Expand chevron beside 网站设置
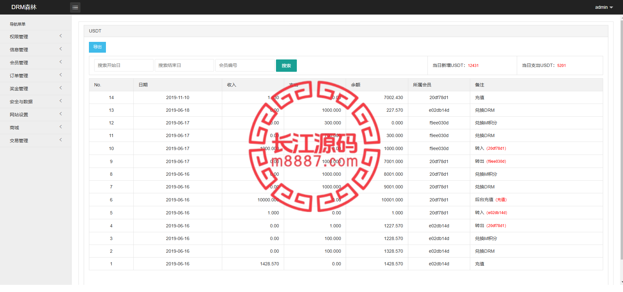The height and width of the screenshot is (292, 623). tap(61, 114)
